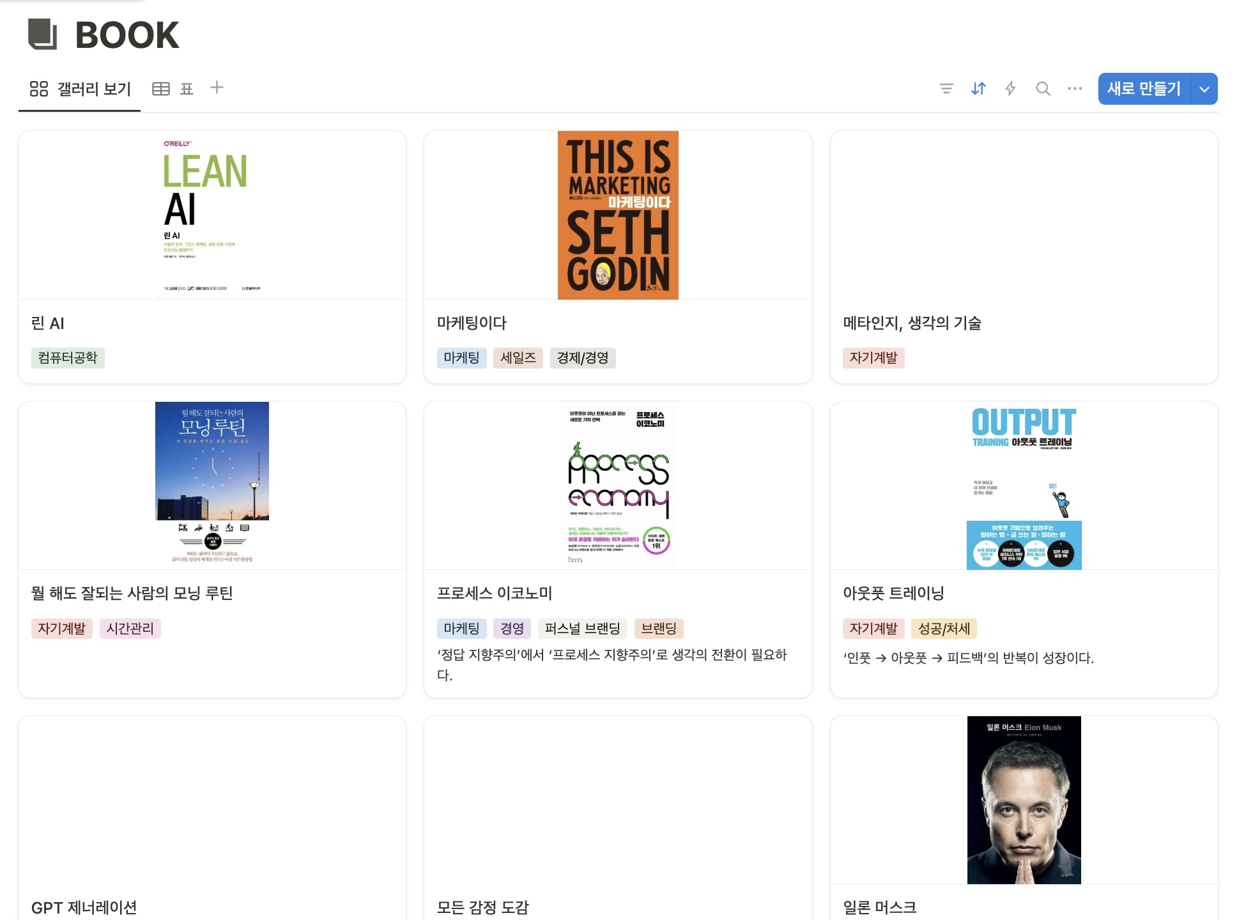
Task: Click the 마케팅 tag on 마케팅이다 card
Action: (x=461, y=358)
